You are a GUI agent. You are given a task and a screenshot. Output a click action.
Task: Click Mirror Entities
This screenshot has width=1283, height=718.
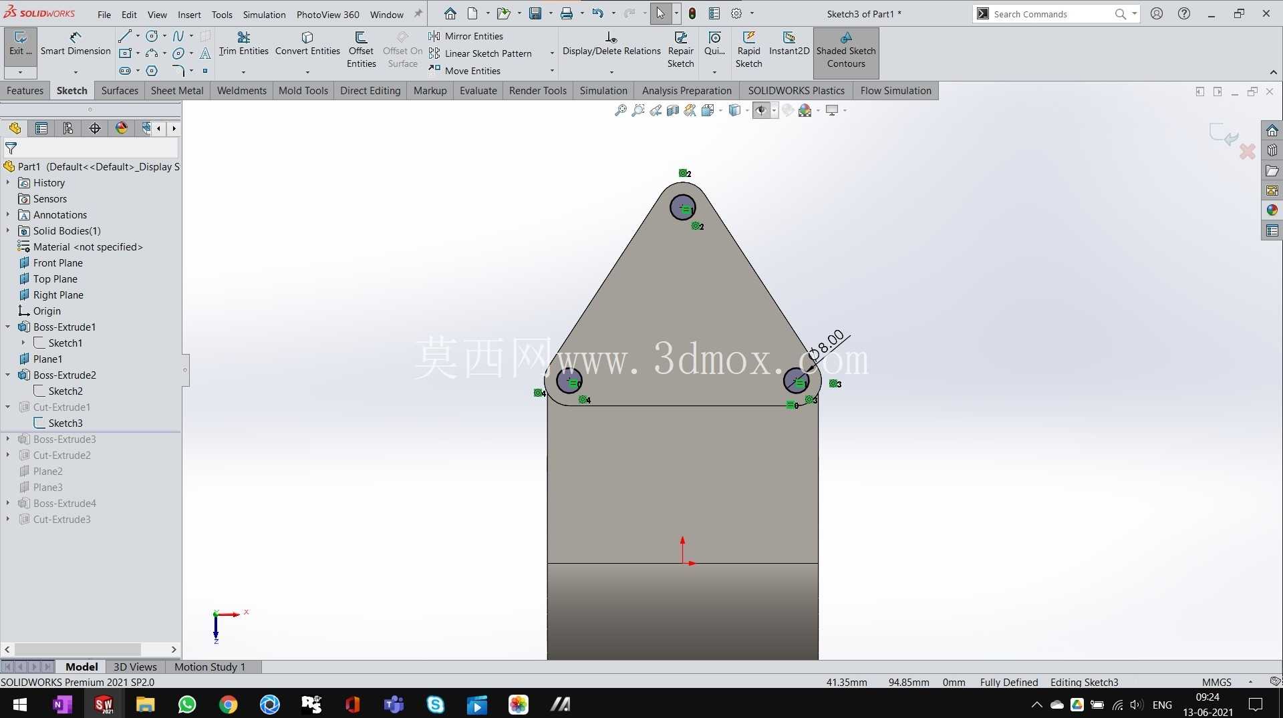point(466,36)
